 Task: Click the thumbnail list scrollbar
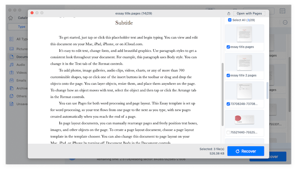pos(267,91)
